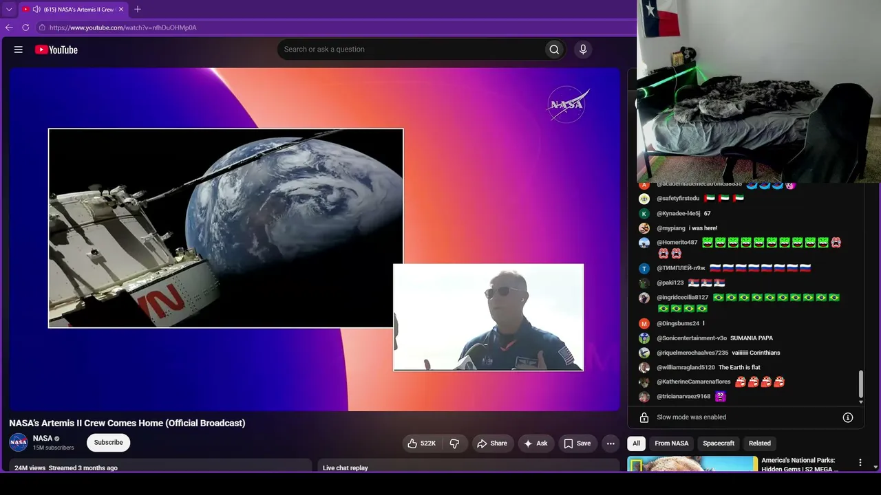The height and width of the screenshot is (495, 881).
Task: Click the chat message 'vaiiiiiii Corinthians'
Action: [x=756, y=353]
